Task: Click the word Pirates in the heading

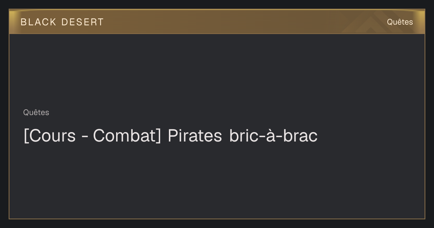Action: pos(195,136)
